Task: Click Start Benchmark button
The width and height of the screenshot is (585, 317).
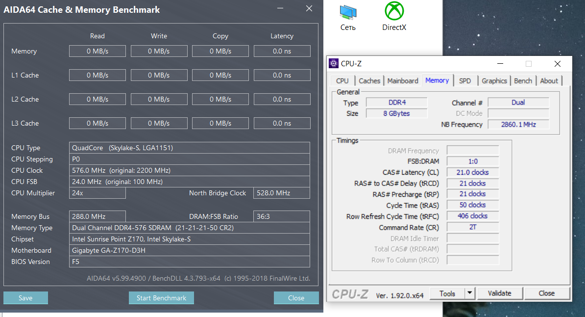Action: point(161,298)
